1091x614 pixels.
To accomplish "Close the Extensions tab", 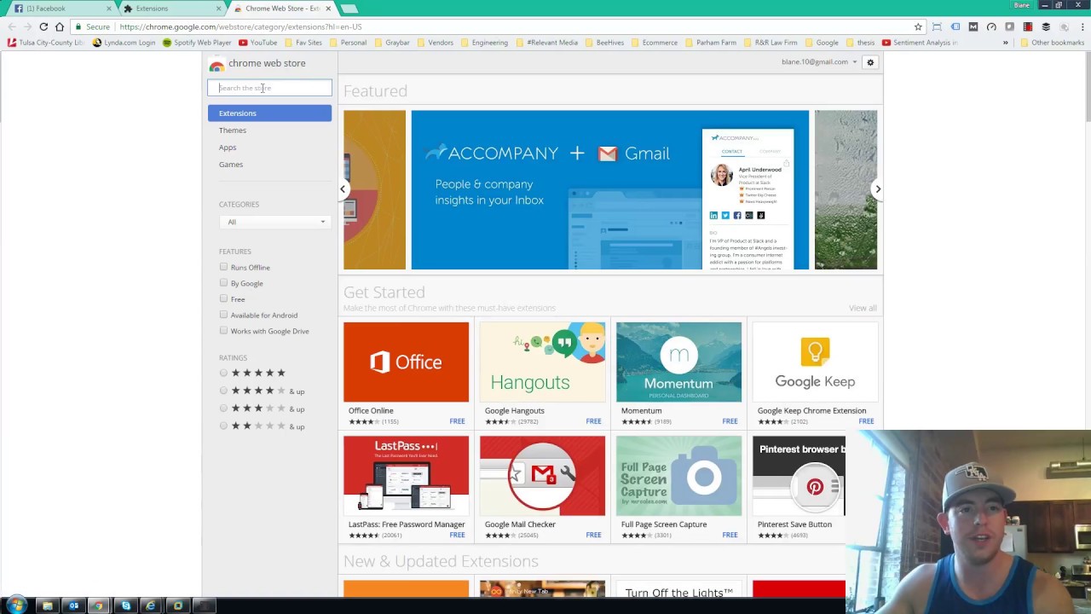I will pos(218,9).
